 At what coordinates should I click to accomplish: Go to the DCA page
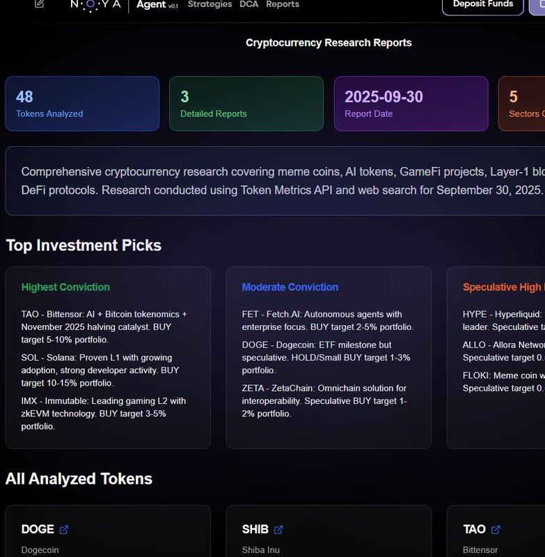(x=248, y=4)
